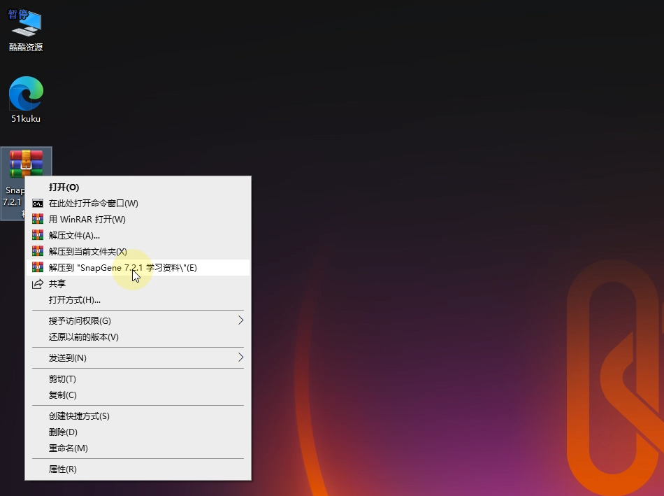Screen dimensions: 664x496
Task: Select 重命名(M) to rename the file
Action: click(x=68, y=448)
